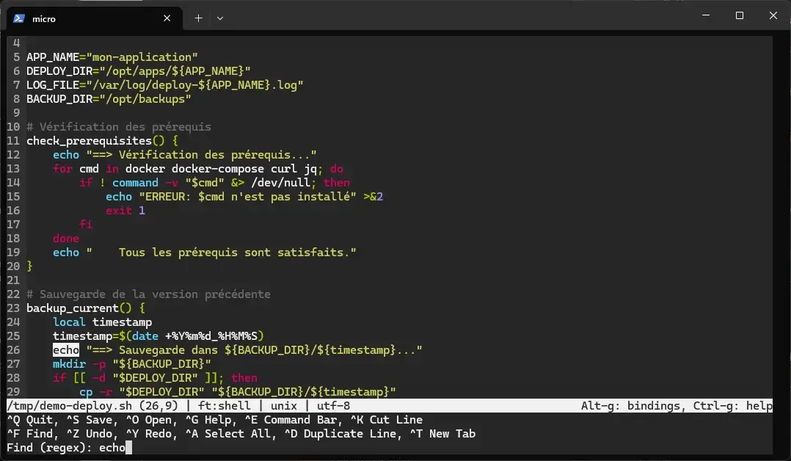791x461 pixels.
Task: Click line number 11 in the gutter
Action: (13, 141)
